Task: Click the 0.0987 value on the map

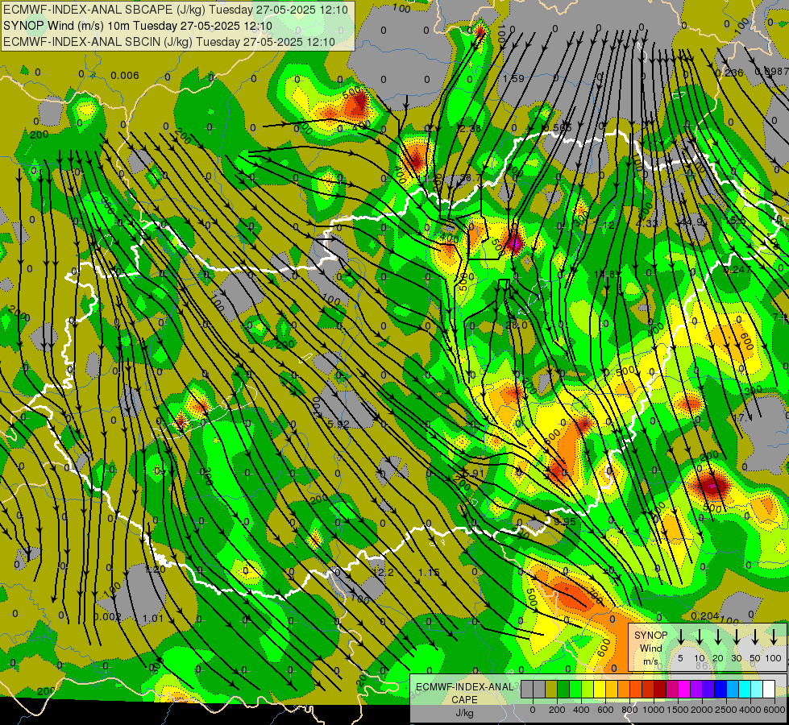Action: coord(772,72)
